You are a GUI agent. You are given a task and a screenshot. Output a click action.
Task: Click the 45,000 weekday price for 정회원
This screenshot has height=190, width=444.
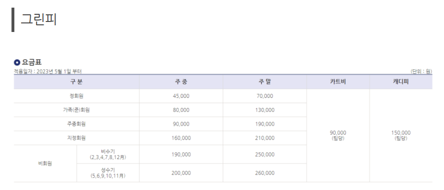[x=181, y=96]
